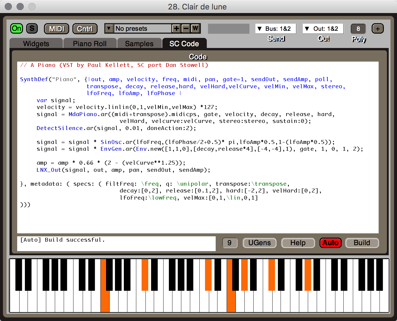Open the Cntrl controls button
Screen dimensions: 397x321
[x=85, y=29]
